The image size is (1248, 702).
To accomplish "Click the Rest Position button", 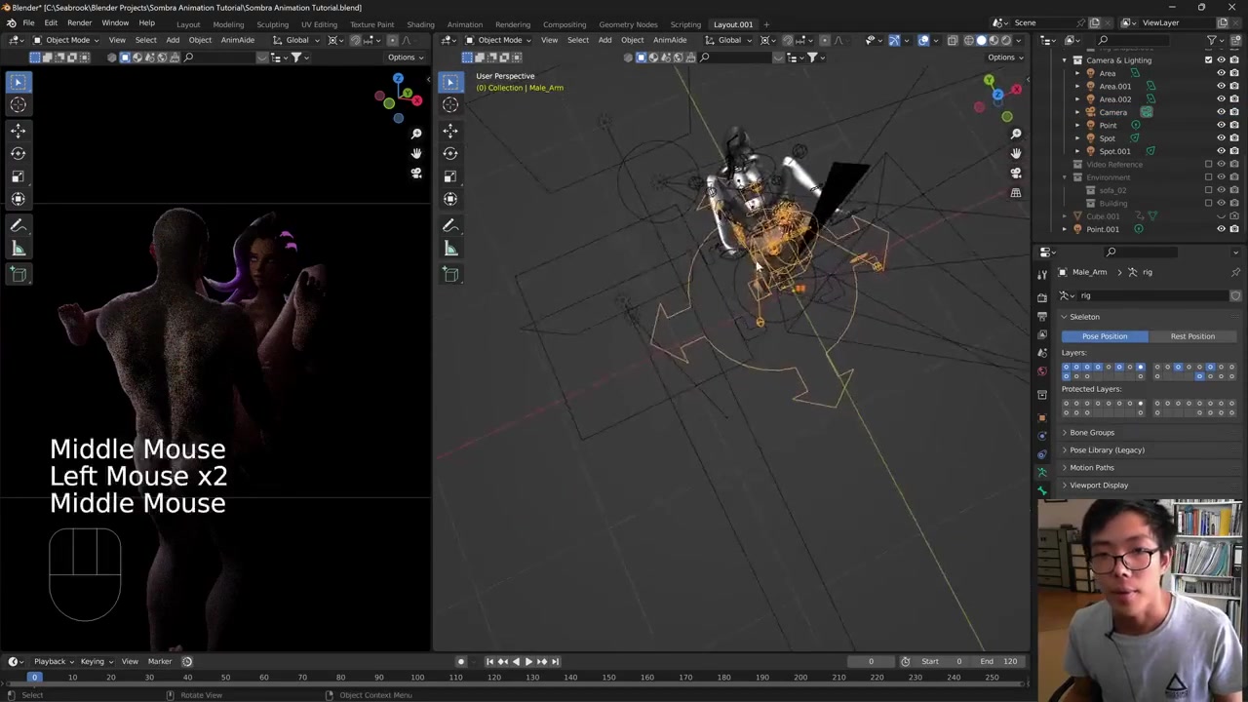I will click(1192, 336).
